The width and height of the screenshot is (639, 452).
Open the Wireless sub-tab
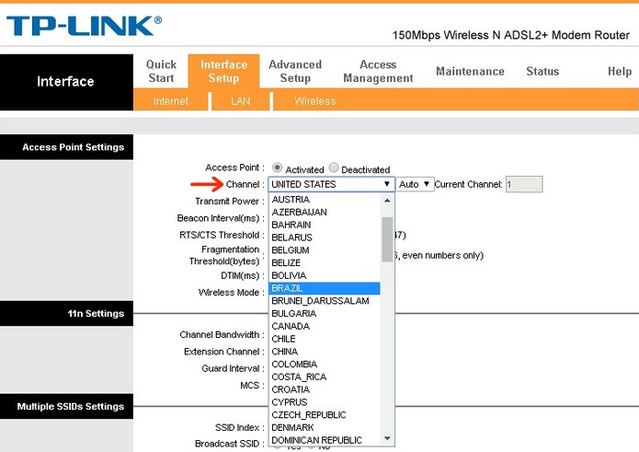[x=315, y=101]
